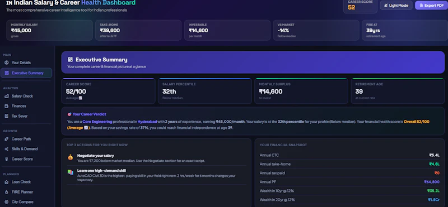The image size is (448, 207).
Task: Click the Take-Home ₹39,600 top card
Action: pos(138,30)
